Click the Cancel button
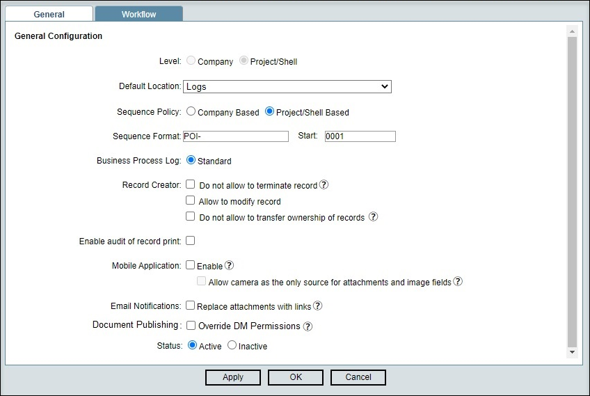This screenshot has width=590, height=396. point(358,377)
